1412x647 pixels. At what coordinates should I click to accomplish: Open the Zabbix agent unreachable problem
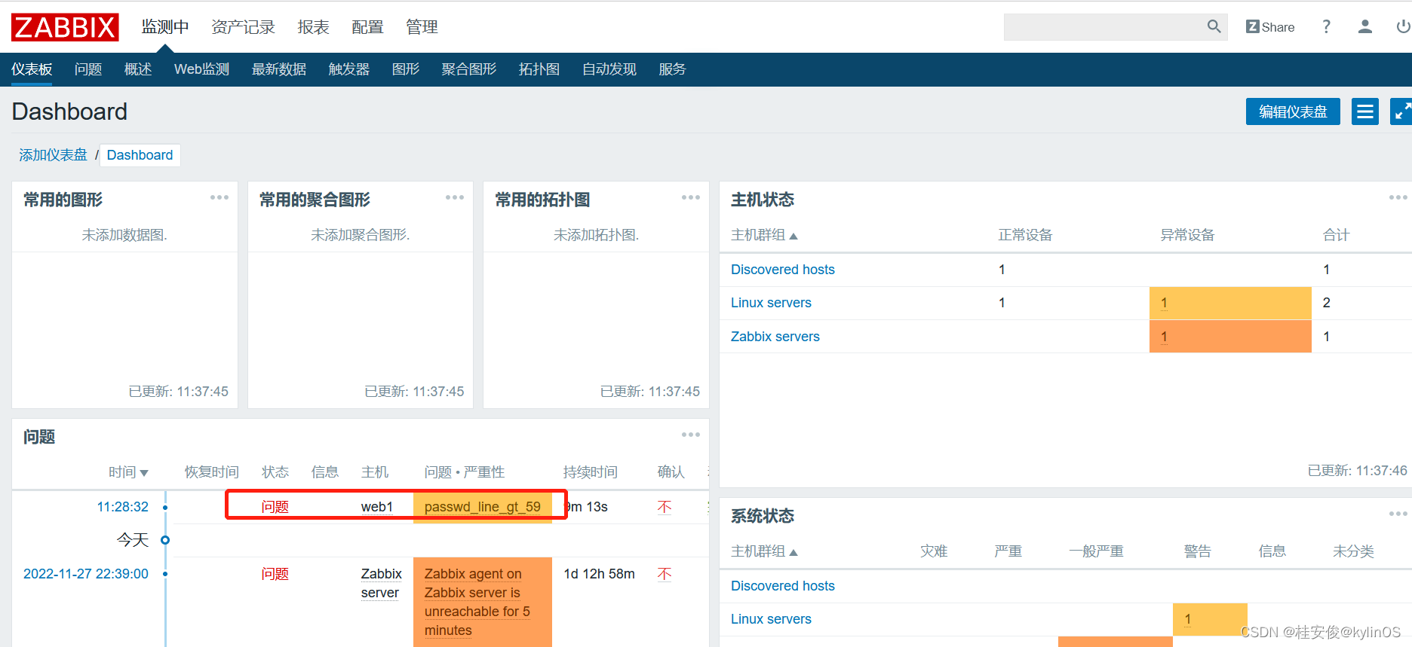(477, 602)
